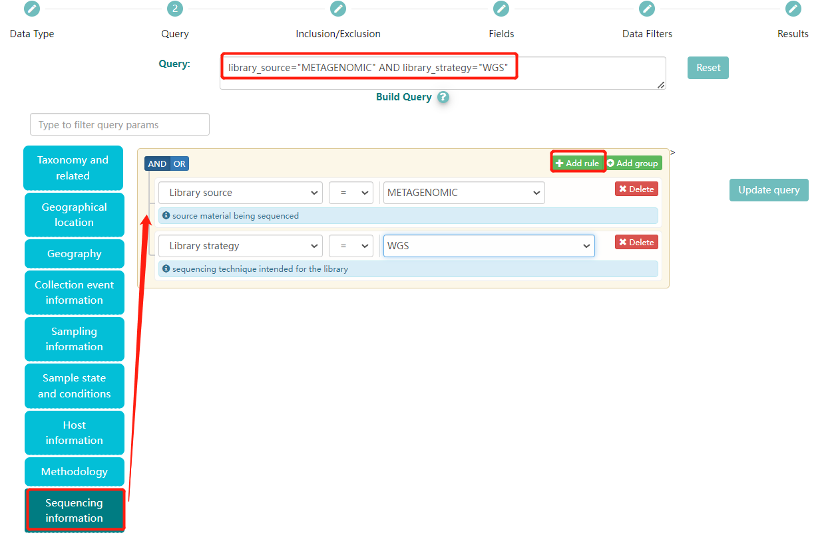Click the Data Filters step pencil icon

647,9
